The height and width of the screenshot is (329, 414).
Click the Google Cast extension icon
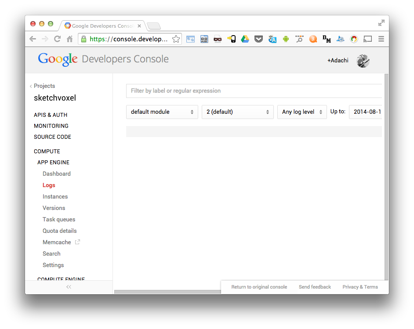(x=367, y=39)
